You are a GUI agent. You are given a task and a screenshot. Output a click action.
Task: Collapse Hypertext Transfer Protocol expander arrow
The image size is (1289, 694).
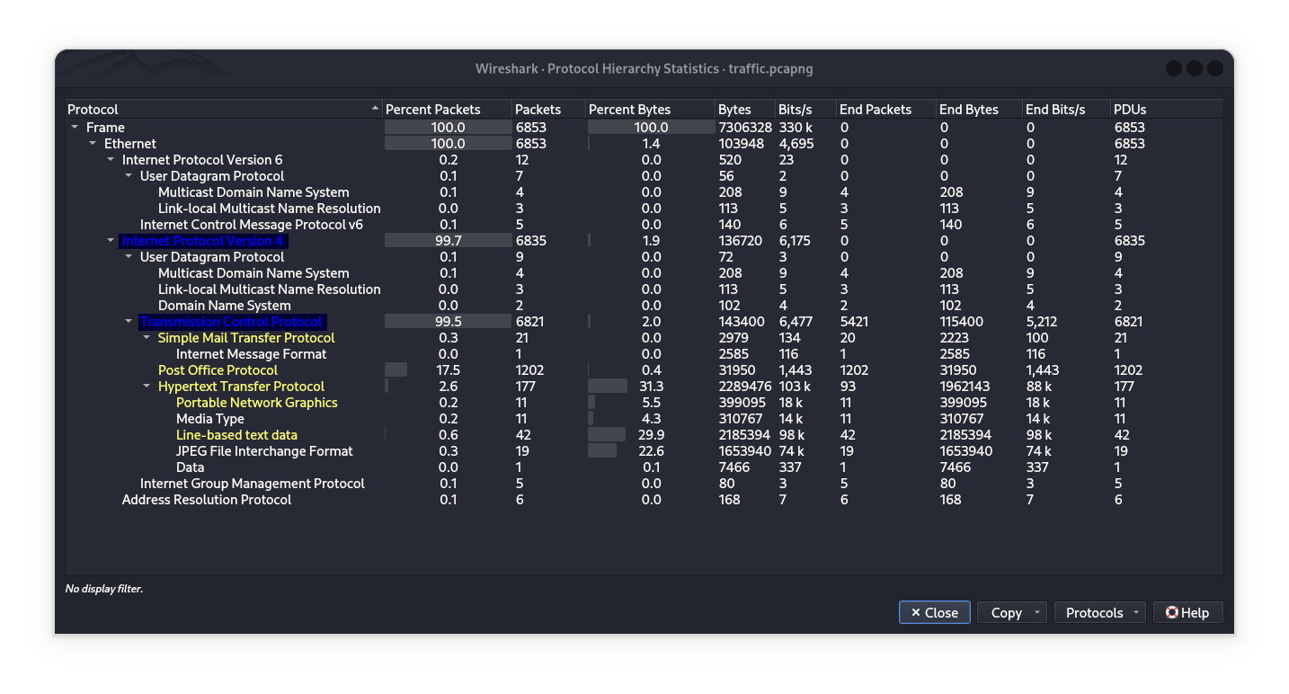click(x=147, y=387)
